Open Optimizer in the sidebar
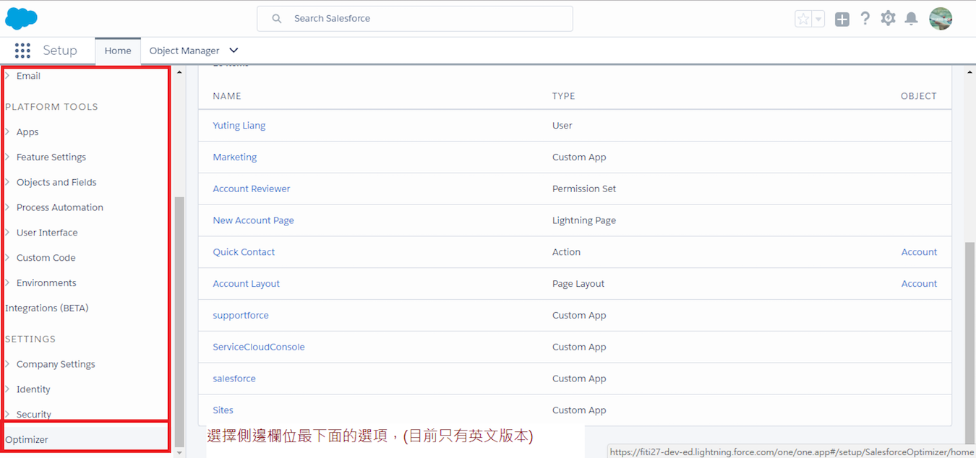The image size is (976, 458). click(27, 440)
